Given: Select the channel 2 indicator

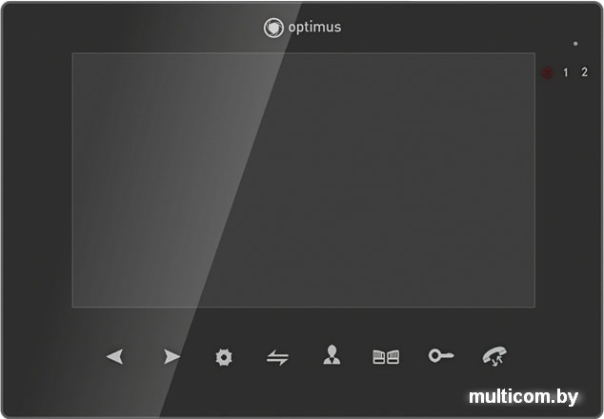Looking at the screenshot, I should click(x=584, y=72).
